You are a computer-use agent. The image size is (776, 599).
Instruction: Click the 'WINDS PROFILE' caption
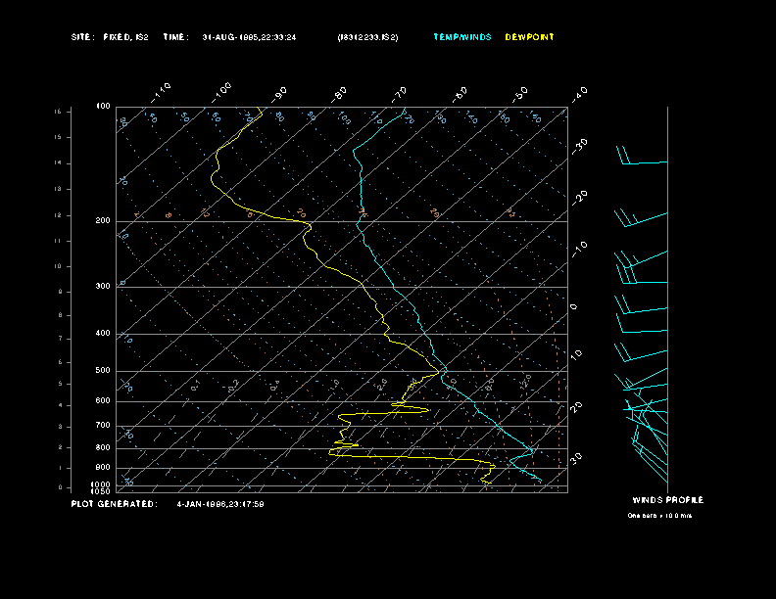tap(667, 500)
